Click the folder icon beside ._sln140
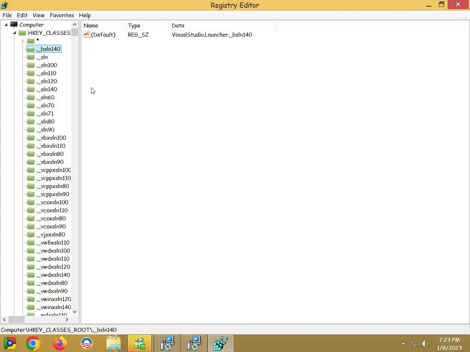Screen dimensions: 470x352 pos(31,89)
